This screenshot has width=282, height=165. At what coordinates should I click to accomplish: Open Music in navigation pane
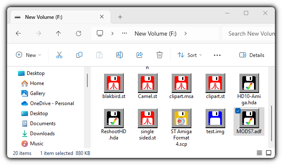click(32, 144)
